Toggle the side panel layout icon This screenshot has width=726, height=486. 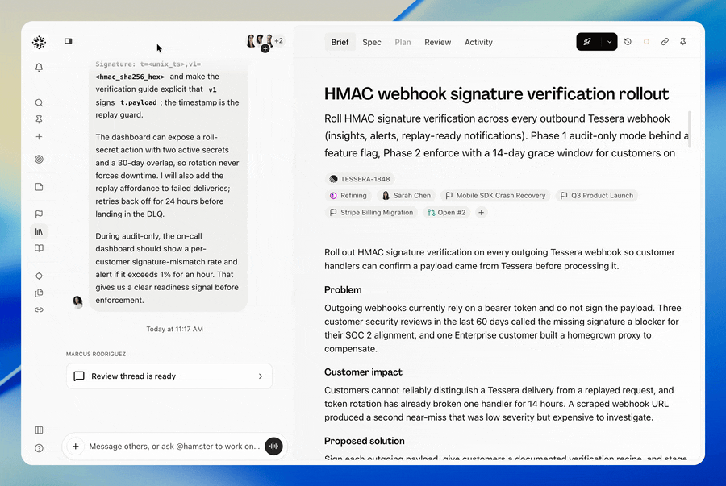(69, 41)
